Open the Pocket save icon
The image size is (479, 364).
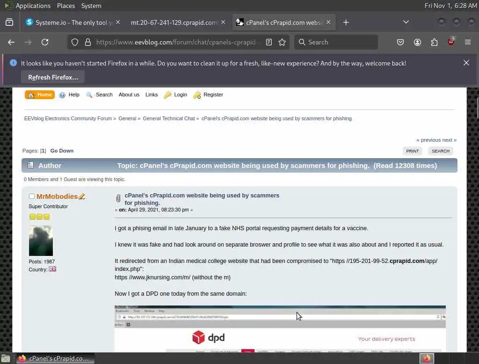click(x=400, y=42)
